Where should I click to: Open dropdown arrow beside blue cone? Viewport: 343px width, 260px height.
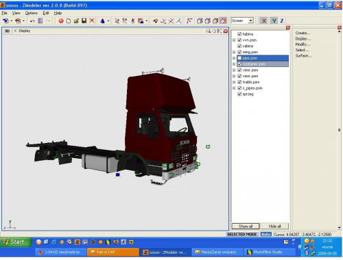coord(108,21)
